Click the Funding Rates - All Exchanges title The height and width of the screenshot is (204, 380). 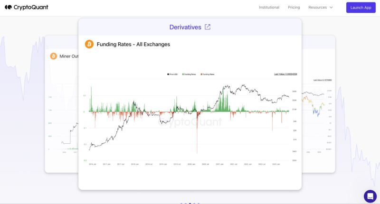click(133, 44)
